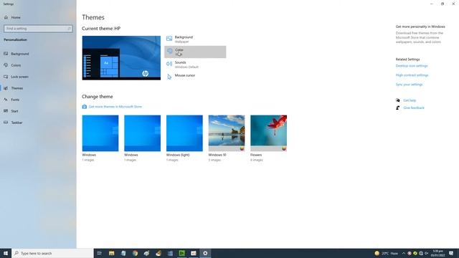Click the Give feedback person icon
This screenshot has height=258, width=459.
(398, 108)
